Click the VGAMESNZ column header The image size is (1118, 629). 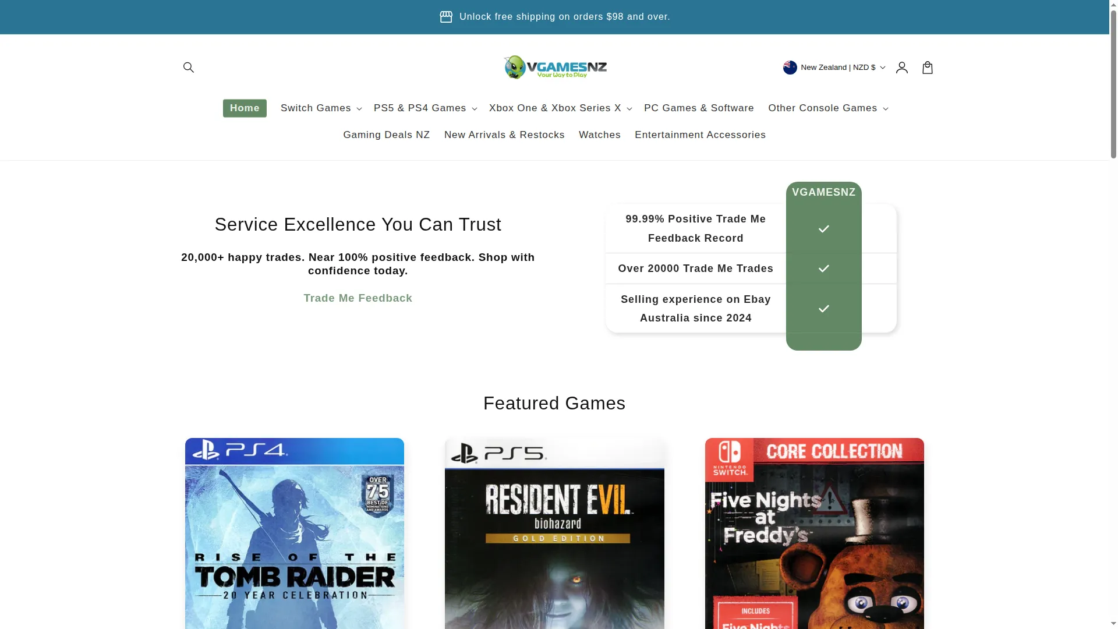(823, 192)
